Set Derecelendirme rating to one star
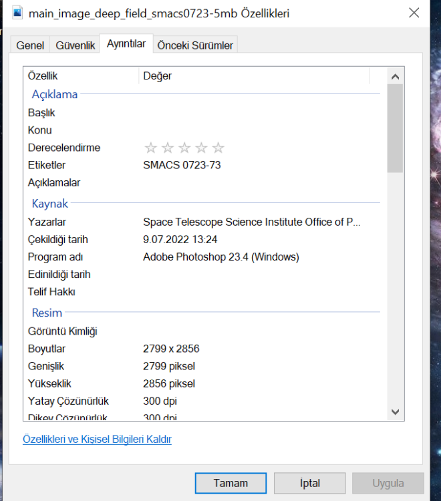 150,148
